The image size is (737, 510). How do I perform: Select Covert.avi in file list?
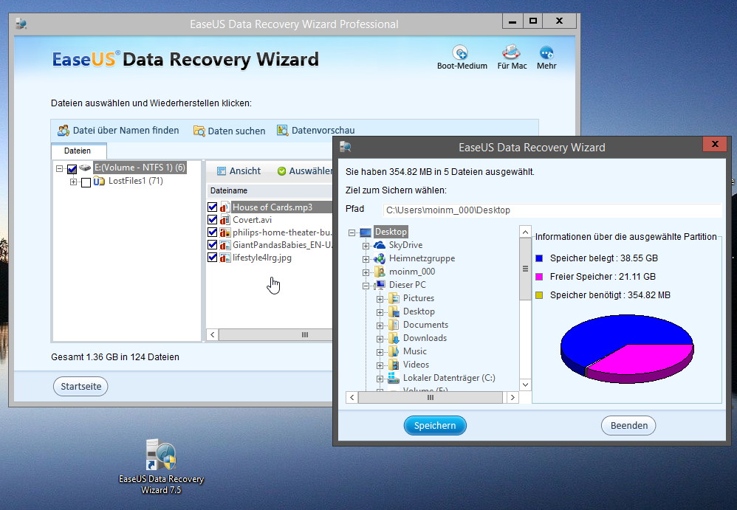tap(252, 220)
